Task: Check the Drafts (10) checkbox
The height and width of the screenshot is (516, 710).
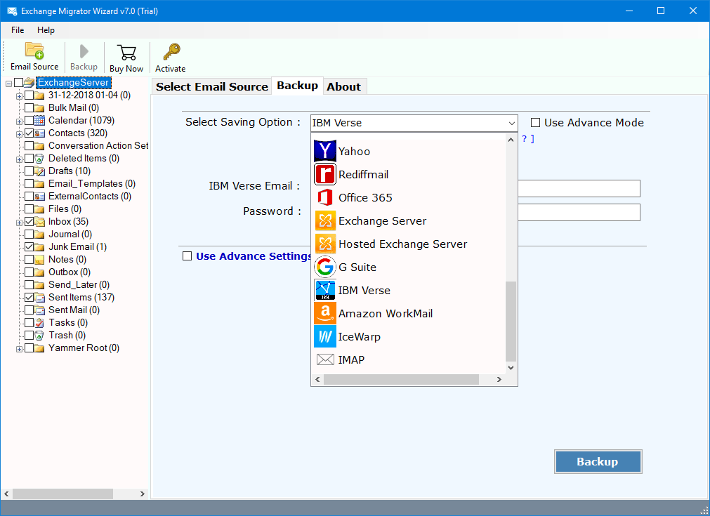Action: 29,171
